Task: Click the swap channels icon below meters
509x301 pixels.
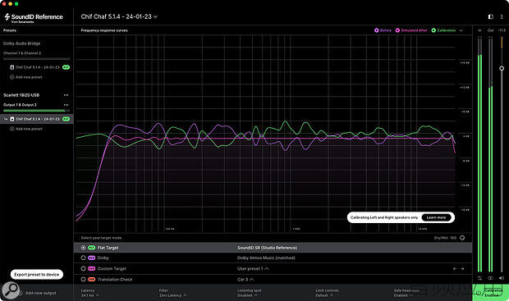Action: point(479,278)
